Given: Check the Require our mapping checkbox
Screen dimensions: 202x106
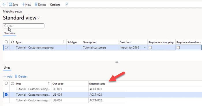Looking at the screenshot, I should tap(150, 48).
